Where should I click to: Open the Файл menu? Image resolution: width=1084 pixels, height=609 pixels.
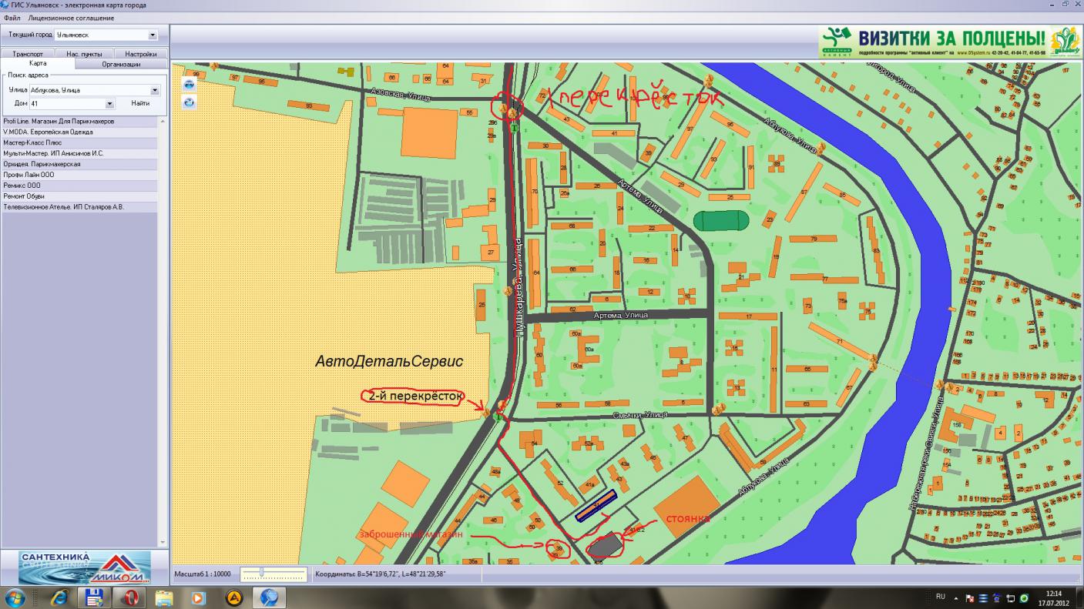click(12, 18)
